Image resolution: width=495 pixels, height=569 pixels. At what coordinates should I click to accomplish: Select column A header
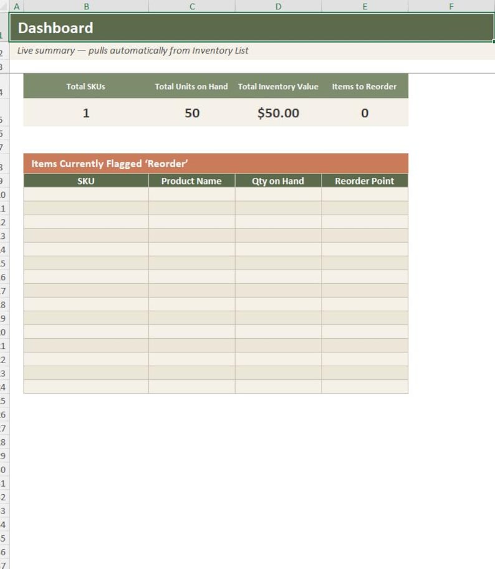pos(16,6)
